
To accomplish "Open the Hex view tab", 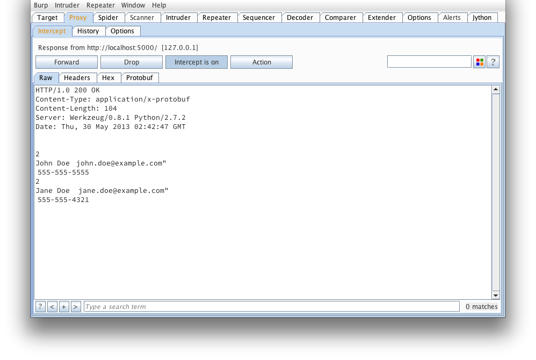I will coord(108,78).
